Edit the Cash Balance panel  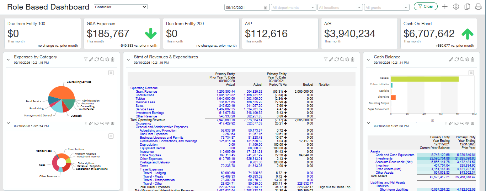[x=451, y=59]
